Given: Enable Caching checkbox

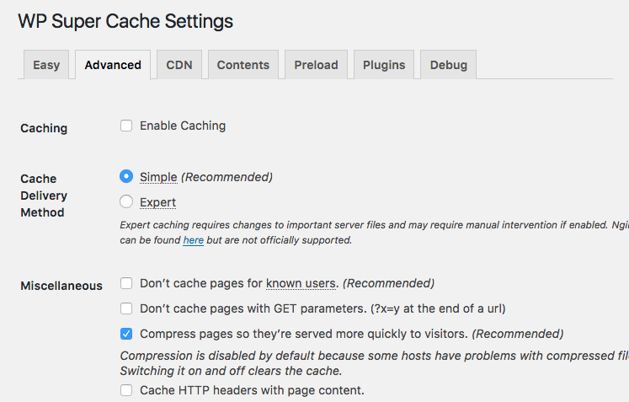Looking at the screenshot, I should coord(126,126).
